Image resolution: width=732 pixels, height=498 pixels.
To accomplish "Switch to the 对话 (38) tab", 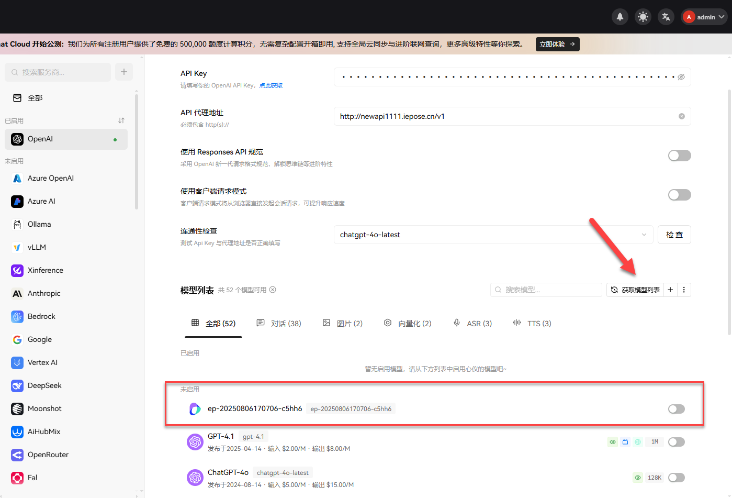I will (x=279, y=323).
